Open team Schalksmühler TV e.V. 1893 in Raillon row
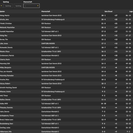Viewport: 133px width, 133px height. [x=51, y=99]
